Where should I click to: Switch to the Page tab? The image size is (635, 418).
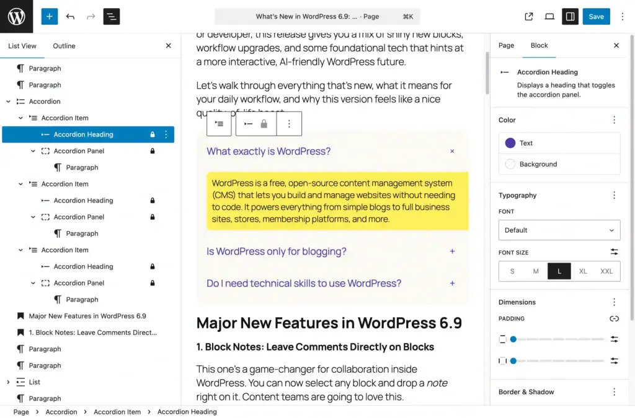click(506, 45)
